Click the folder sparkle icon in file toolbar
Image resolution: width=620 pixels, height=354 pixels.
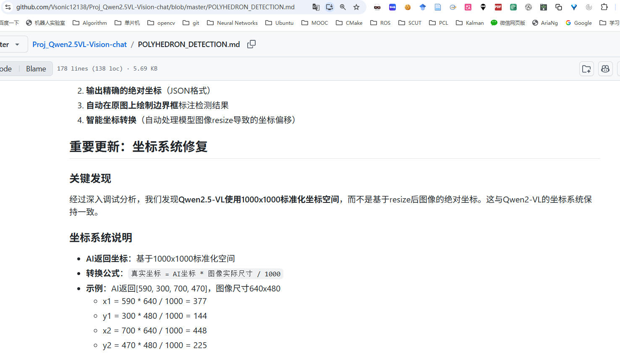586,69
